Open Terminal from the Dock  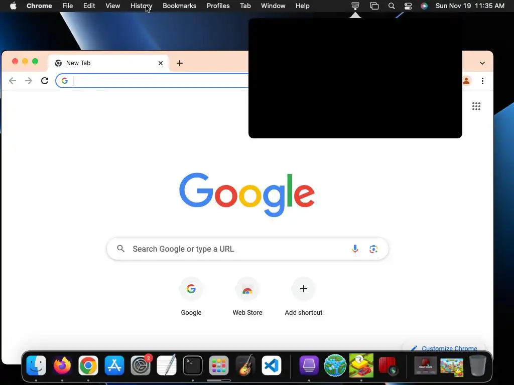(193, 365)
